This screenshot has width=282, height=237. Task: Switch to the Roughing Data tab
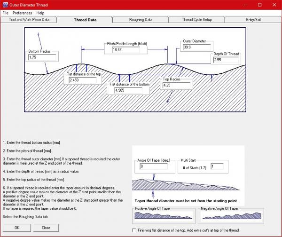tap(141, 20)
